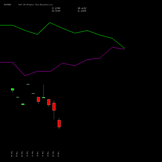Viewport: 162px width, 162px height.
Task: Select the 15 May date label
Action: (x=38, y=154)
